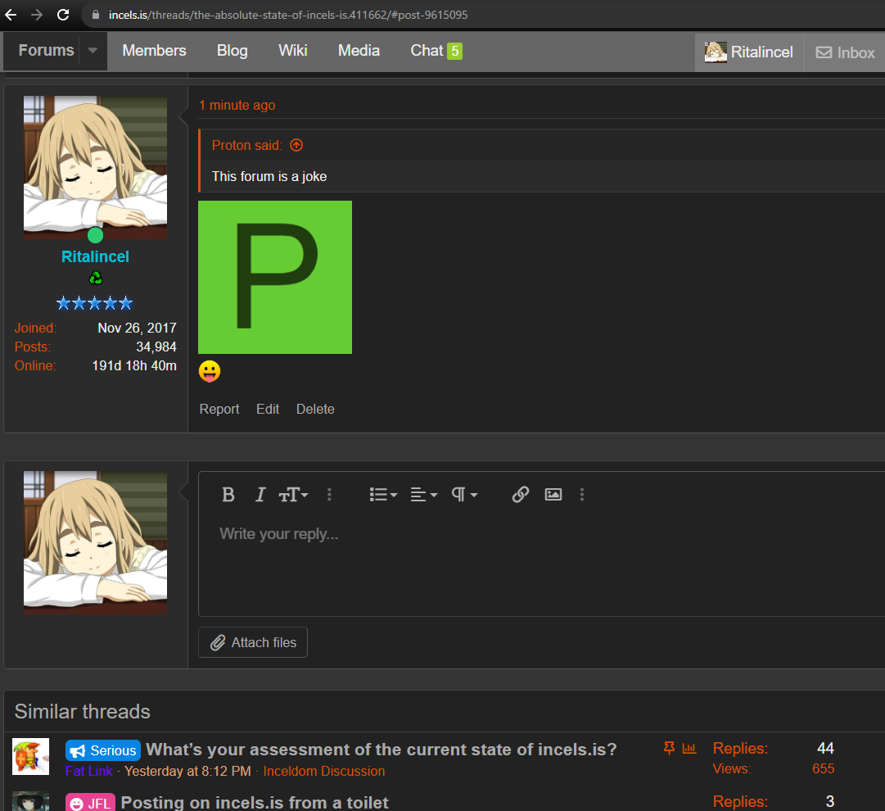Image resolution: width=885 pixels, height=811 pixels.
Task: Open the Wiki tab
Action: pyautogui.click(x=293, y=50)
